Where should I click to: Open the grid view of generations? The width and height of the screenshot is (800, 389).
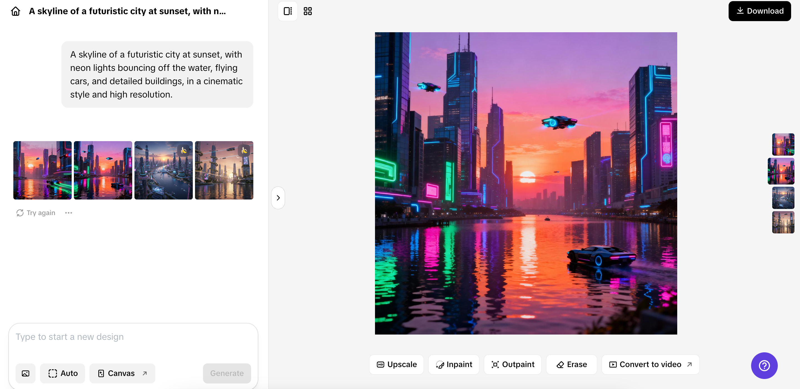click(307, 11)
